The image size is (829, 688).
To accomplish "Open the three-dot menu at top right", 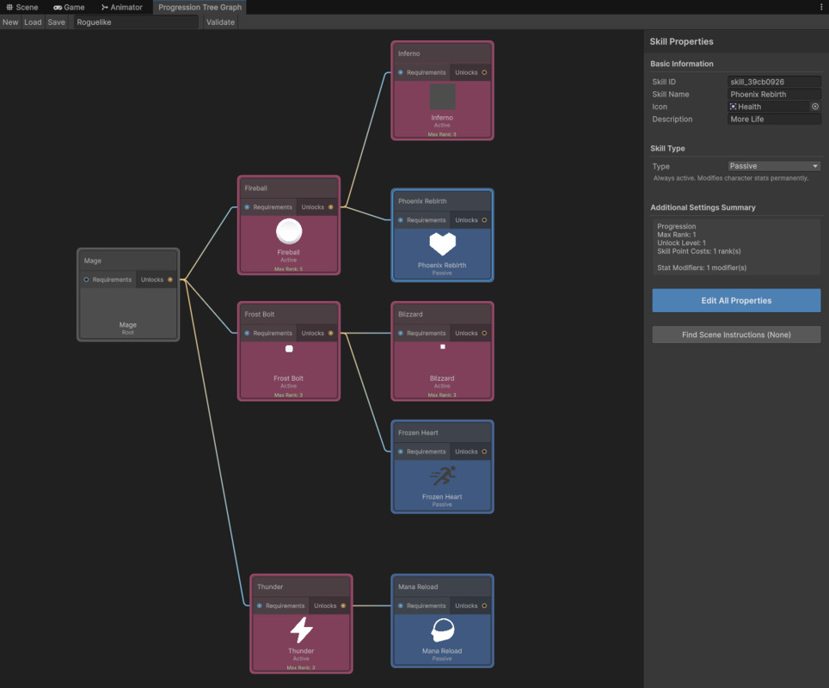I will point(821,7).
